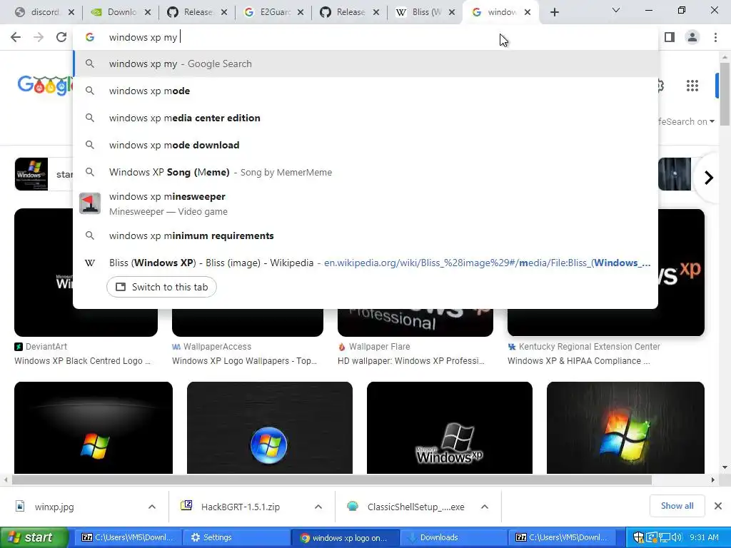Open the Wallpaper Flare HD wallpaper result
731x548 pixels.
pos(410,360)
